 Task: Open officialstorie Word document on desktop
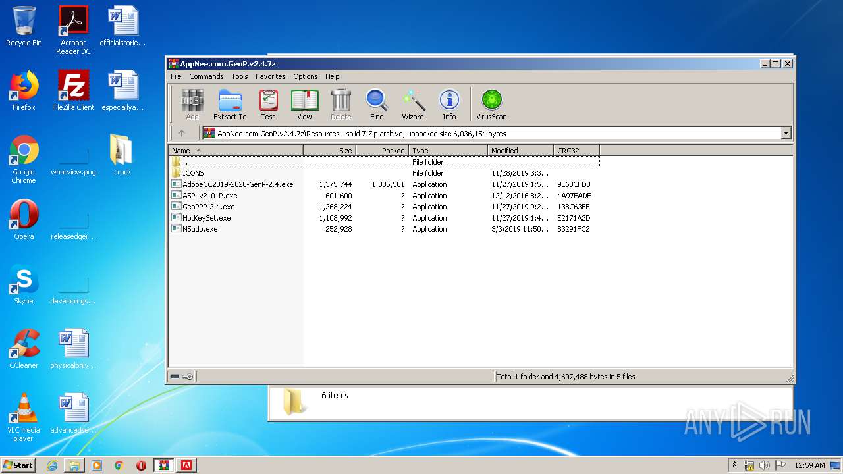click(x=122, y=26)
